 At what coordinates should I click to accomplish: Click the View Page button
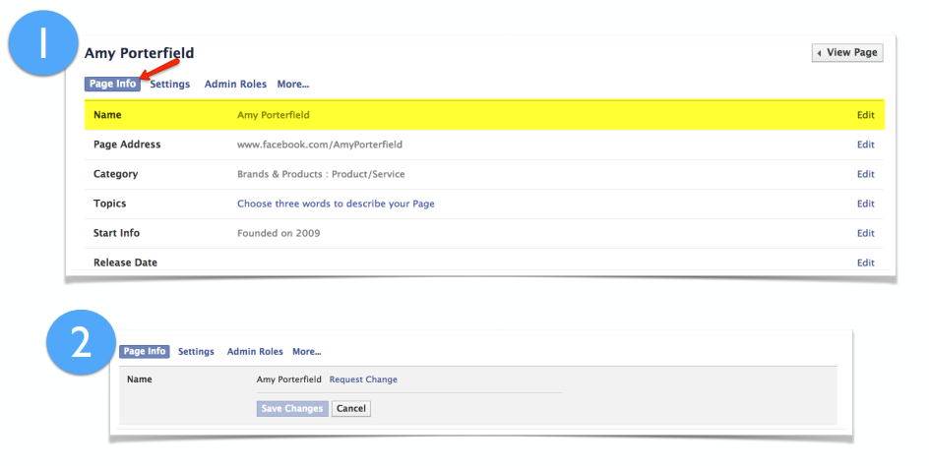pyautogui.click(x=847, y=53)
